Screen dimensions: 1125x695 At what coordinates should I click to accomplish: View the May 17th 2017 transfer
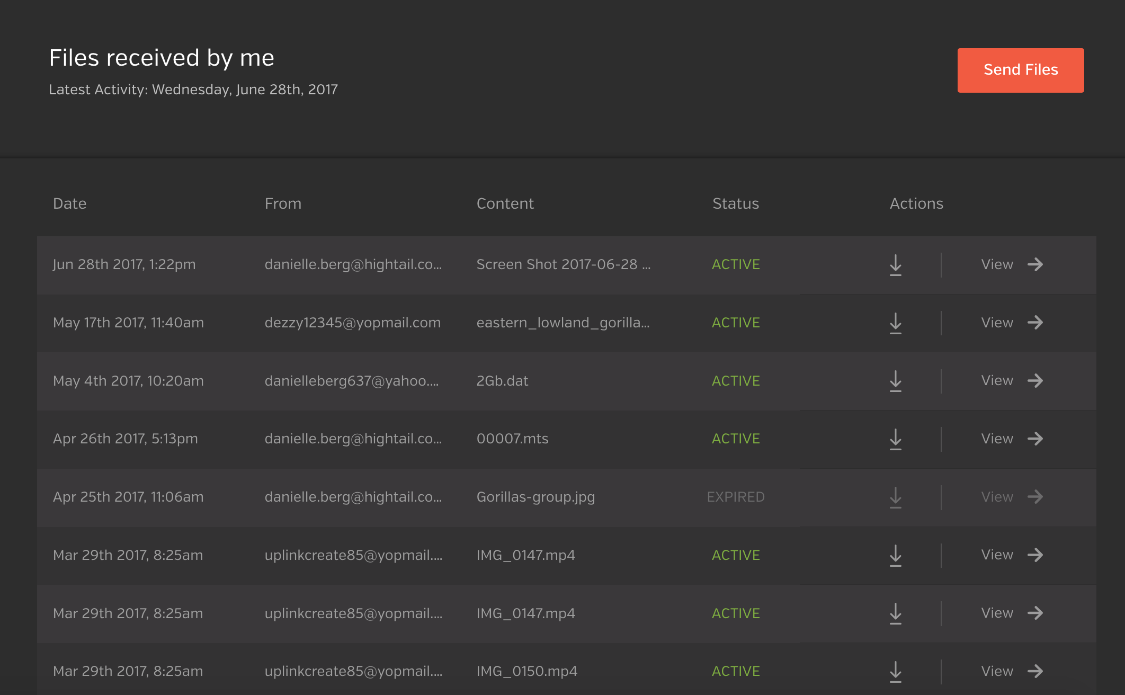1012,323
